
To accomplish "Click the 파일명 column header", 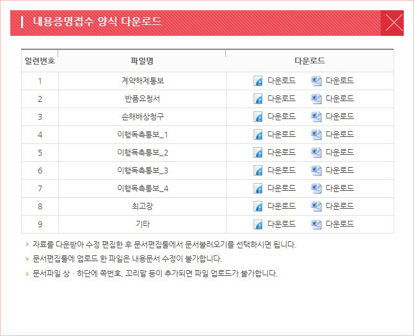I will [142, 61].
